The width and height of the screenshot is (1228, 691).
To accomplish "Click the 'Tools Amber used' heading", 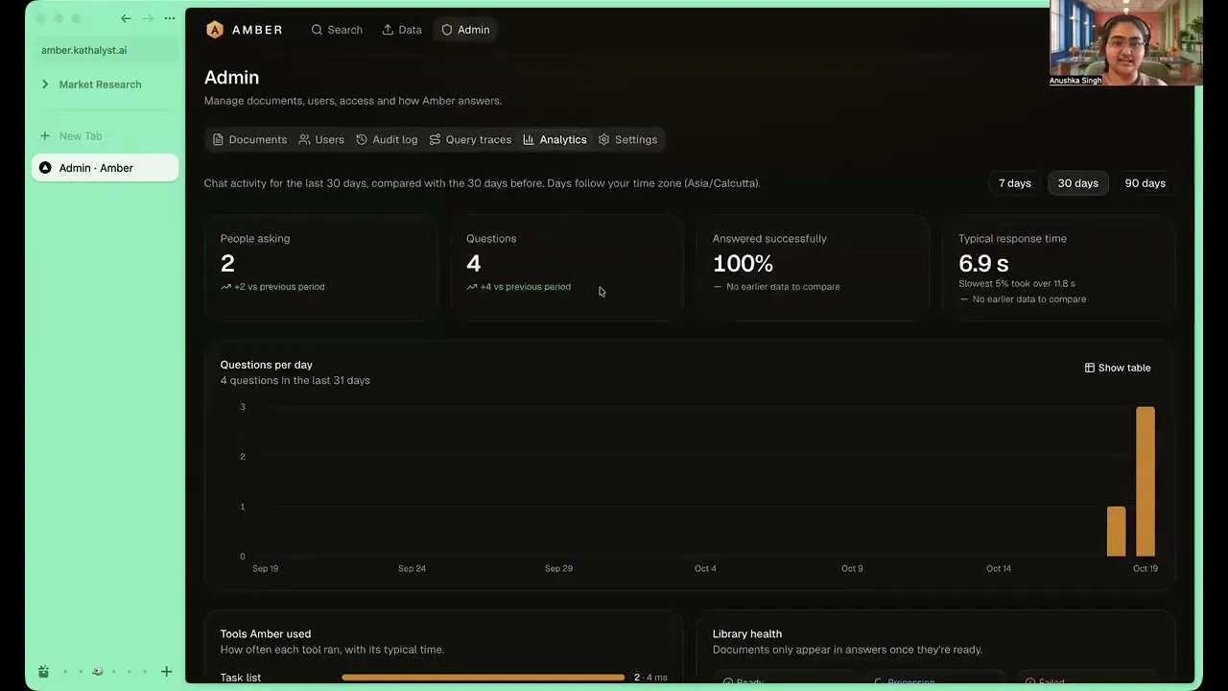I will pyautogui.click(x=266, y=634).
